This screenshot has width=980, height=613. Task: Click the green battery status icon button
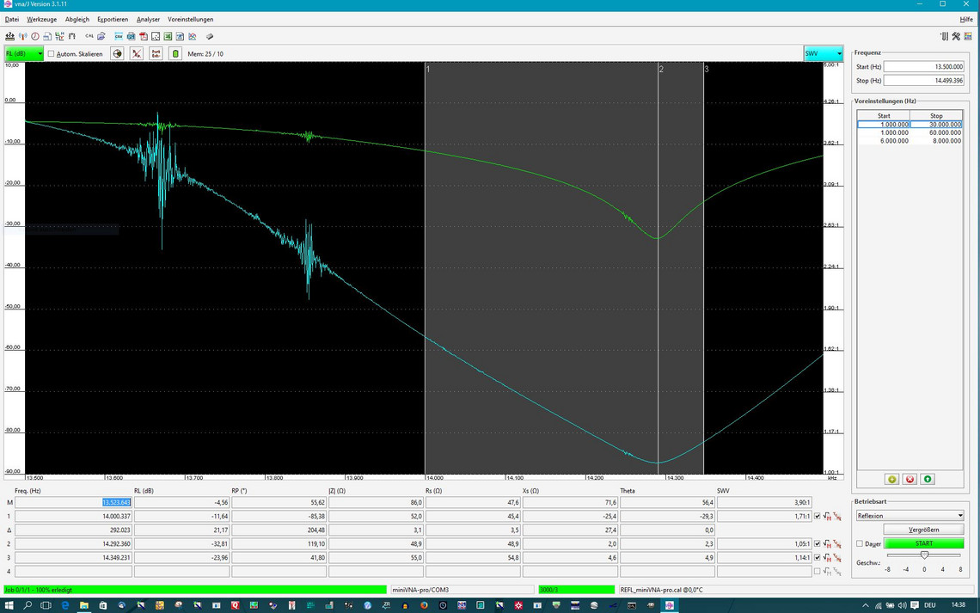point(175,54)
